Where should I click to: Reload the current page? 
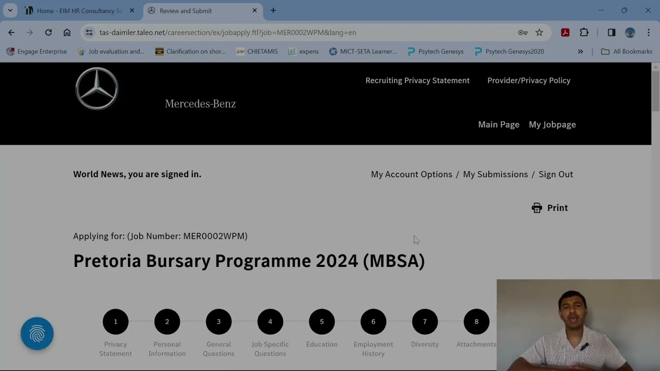[48, 32]
